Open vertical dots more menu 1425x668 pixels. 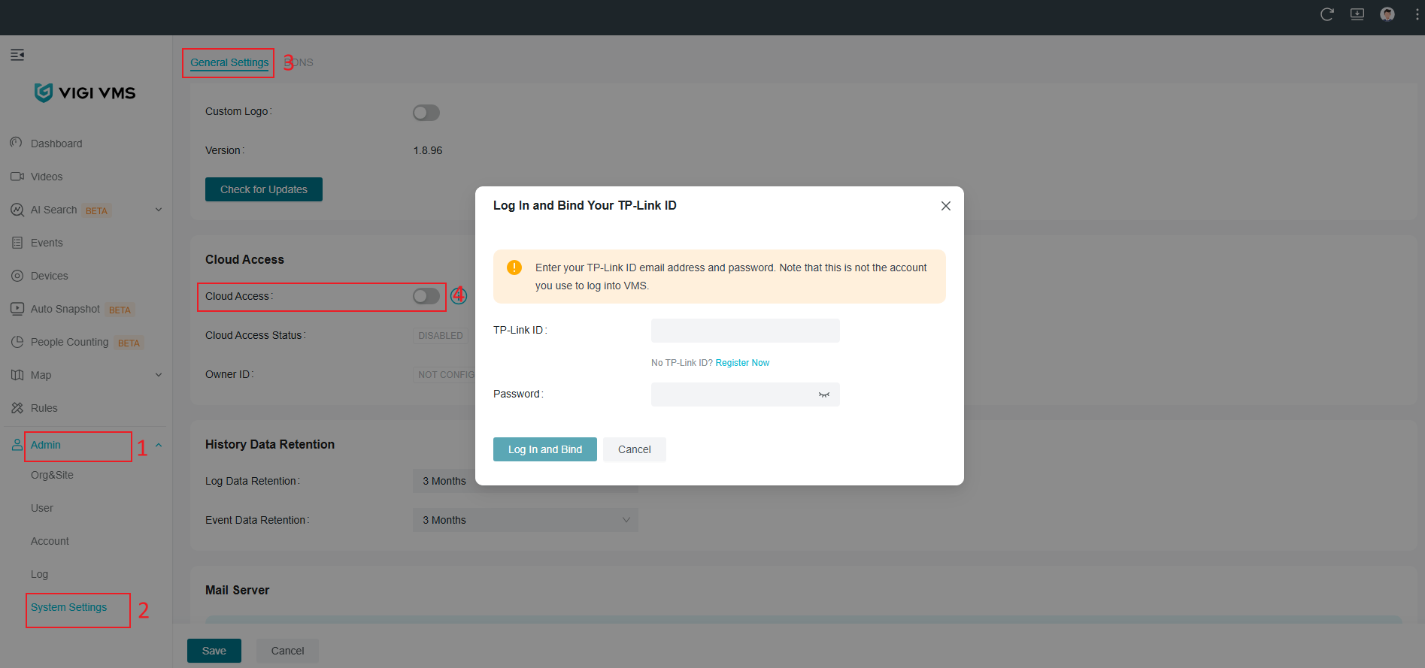(1417, 14)
